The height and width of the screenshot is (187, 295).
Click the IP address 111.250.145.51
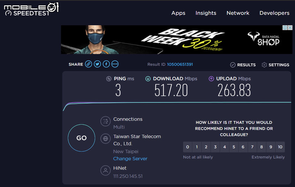pyautogui.click(x=128, y=176)
